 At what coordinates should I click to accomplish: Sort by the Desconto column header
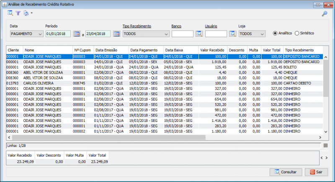[237, 50]
